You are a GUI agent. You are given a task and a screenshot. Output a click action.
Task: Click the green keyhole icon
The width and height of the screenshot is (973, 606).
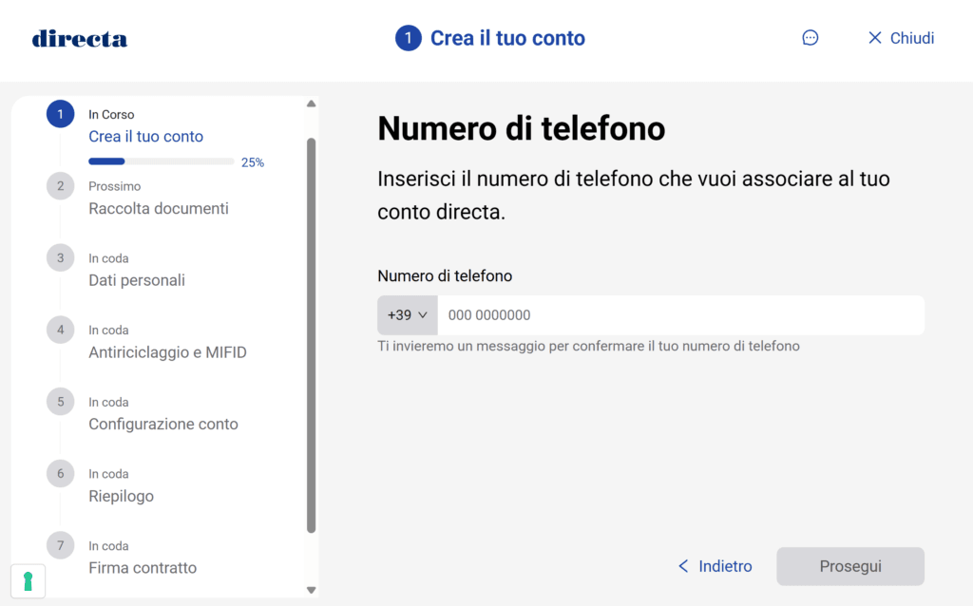pos(28,581)
